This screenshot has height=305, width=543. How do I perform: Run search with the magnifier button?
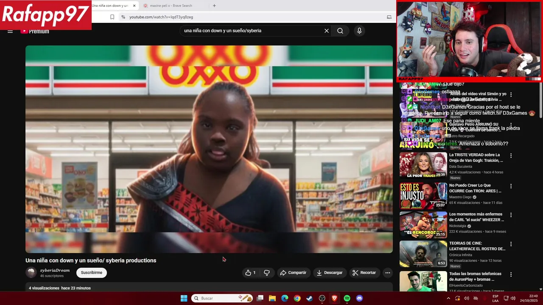340,31
